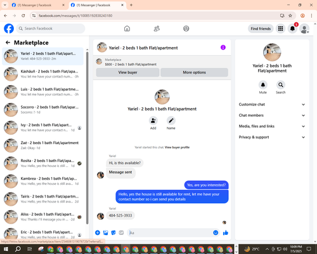The image size is (317, 254).
Task: Open the Windows notification center icon
Action: [309, 249]
